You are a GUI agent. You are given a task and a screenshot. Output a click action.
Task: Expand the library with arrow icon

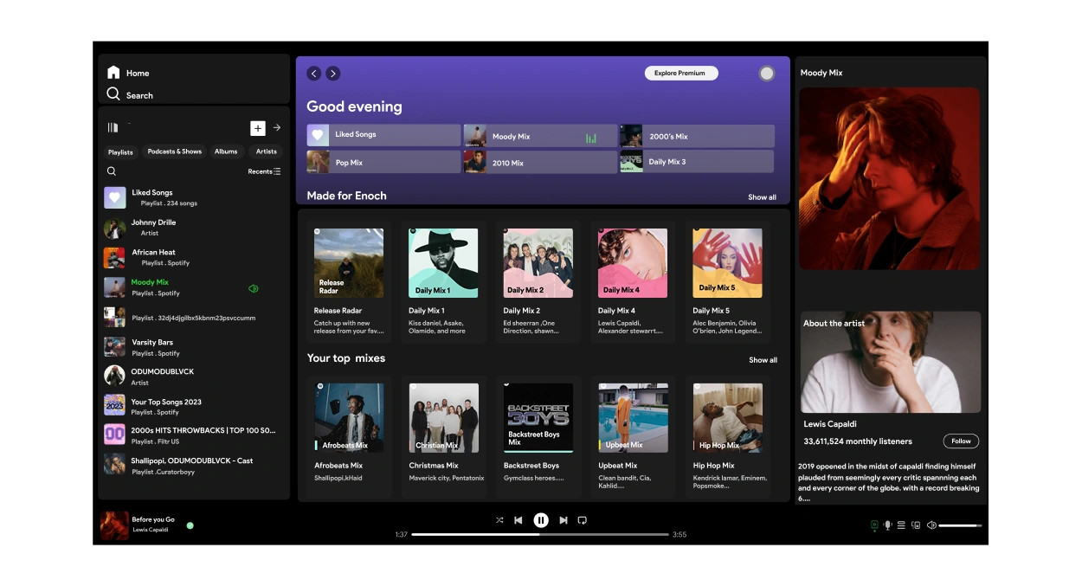coord(277,127)
